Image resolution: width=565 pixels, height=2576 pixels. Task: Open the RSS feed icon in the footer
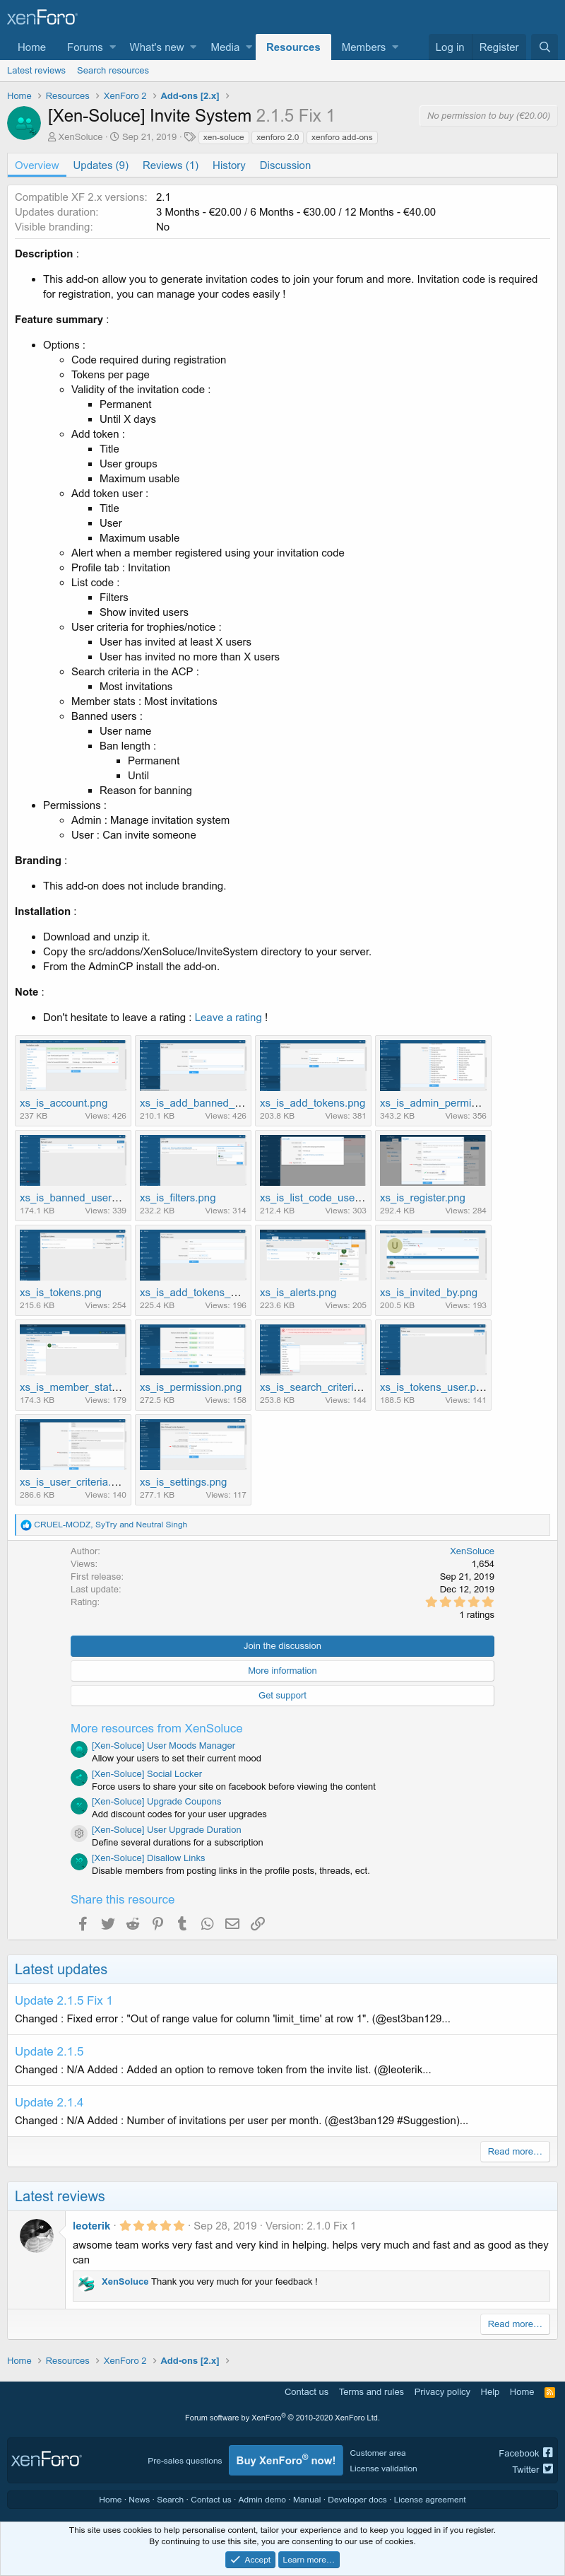(549, 2392)
